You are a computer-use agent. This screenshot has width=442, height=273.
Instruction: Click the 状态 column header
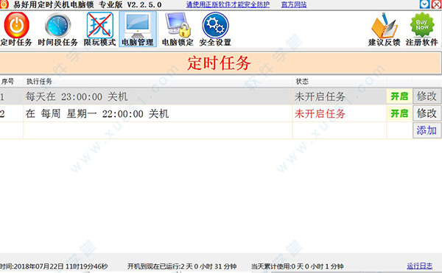[x=302, y=82]
